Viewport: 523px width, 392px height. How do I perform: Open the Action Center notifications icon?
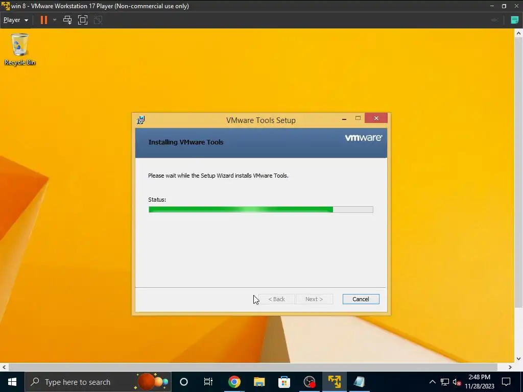(506, 382)
